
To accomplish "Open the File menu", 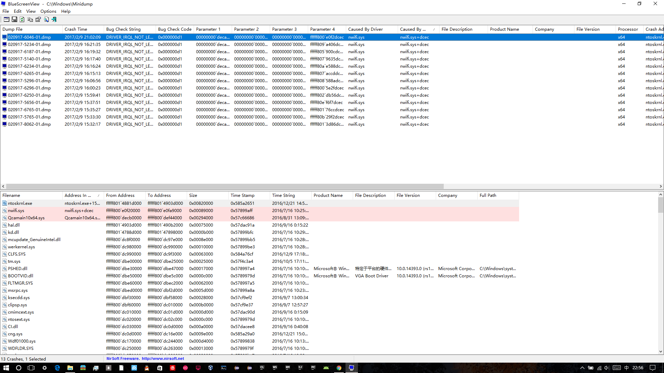I will tap(6, 11).
